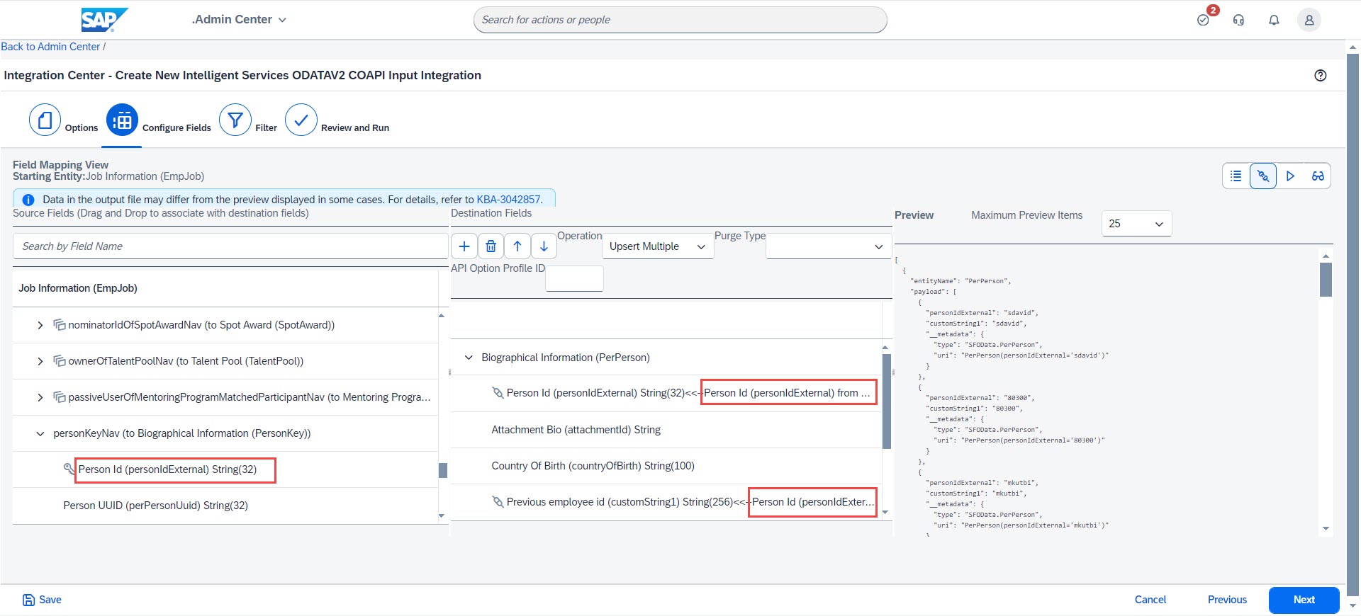Open the KBA-3042857 link

coord(508,200)
